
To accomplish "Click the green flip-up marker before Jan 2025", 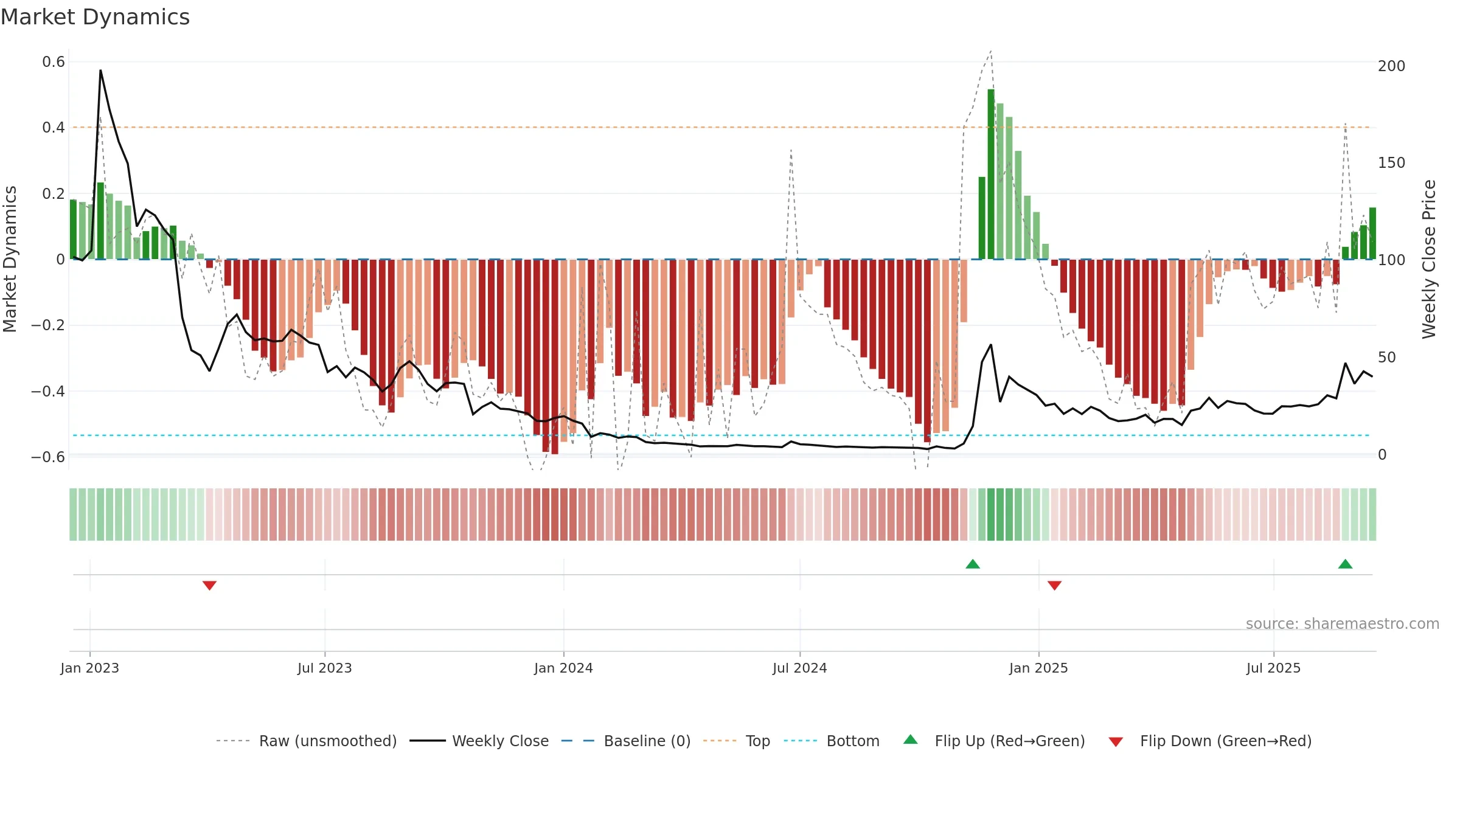I will pyautogui.click(x=973, y=564).
